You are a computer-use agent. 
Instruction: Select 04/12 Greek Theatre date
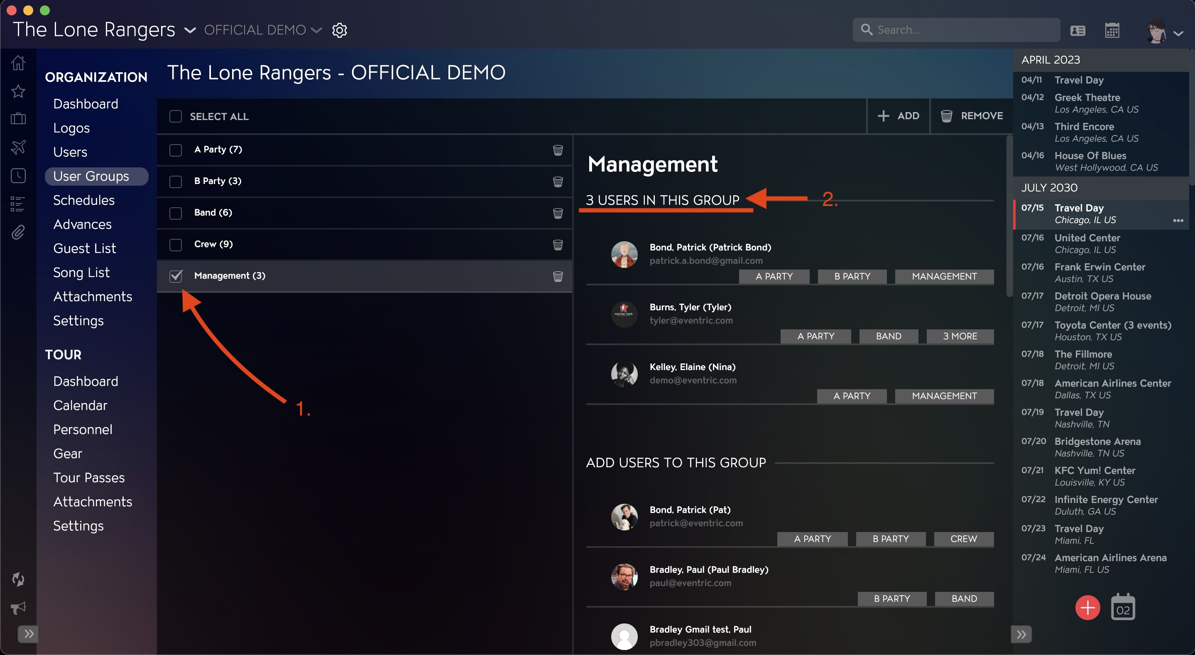tap(1102, 103)
